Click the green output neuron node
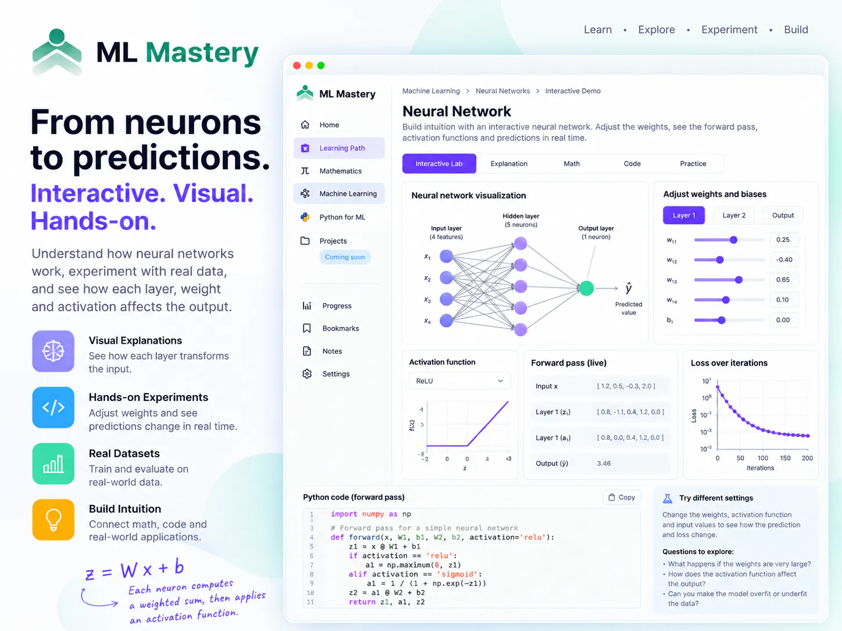842x631 pixels. [586, 288]
